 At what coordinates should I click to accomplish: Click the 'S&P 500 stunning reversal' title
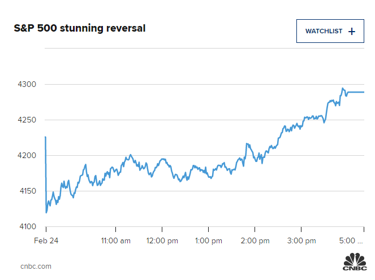tap(80, 28)
